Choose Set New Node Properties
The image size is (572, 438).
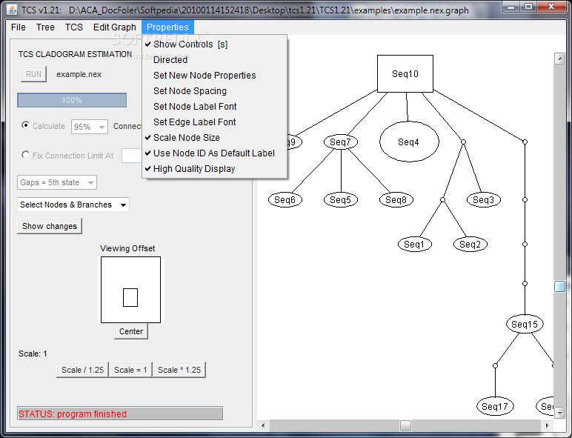click(x=215, y=76)
